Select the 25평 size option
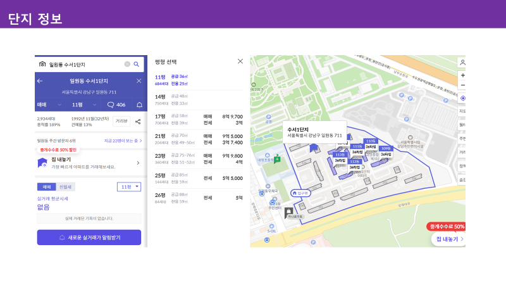506x285 pixels. (x=199, y=179)
